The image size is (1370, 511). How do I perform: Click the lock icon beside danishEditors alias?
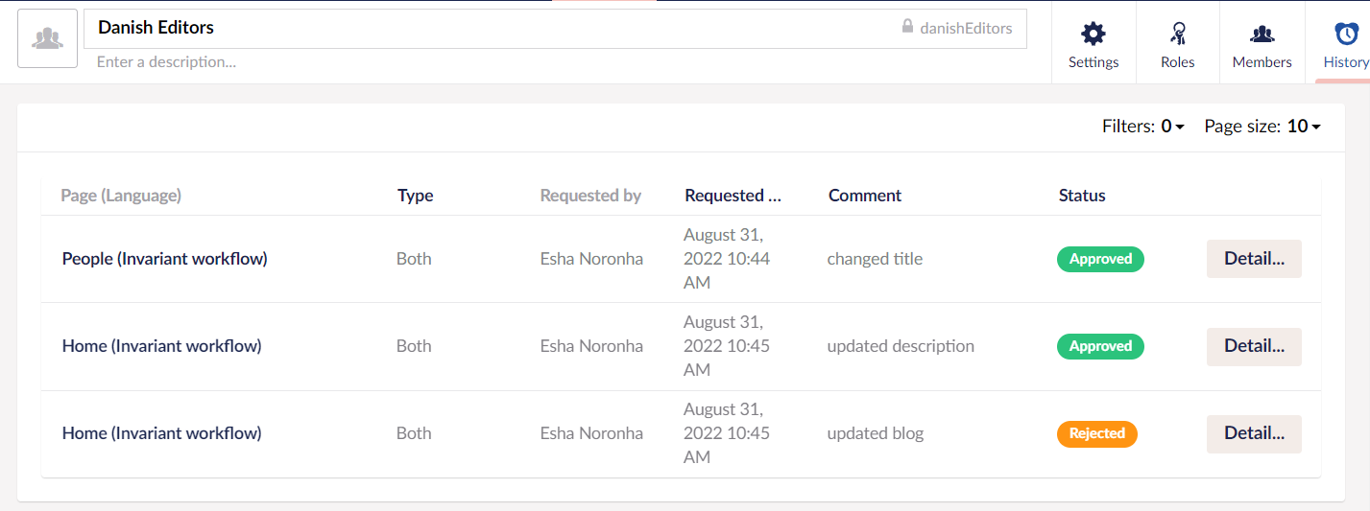click(x=907, y=27)
